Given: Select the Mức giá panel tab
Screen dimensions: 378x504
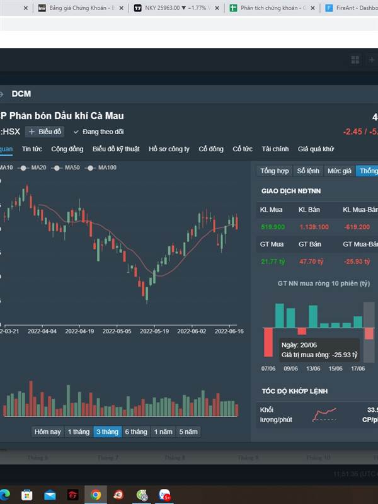Looking at the screenshot, I should pos(340,171).
